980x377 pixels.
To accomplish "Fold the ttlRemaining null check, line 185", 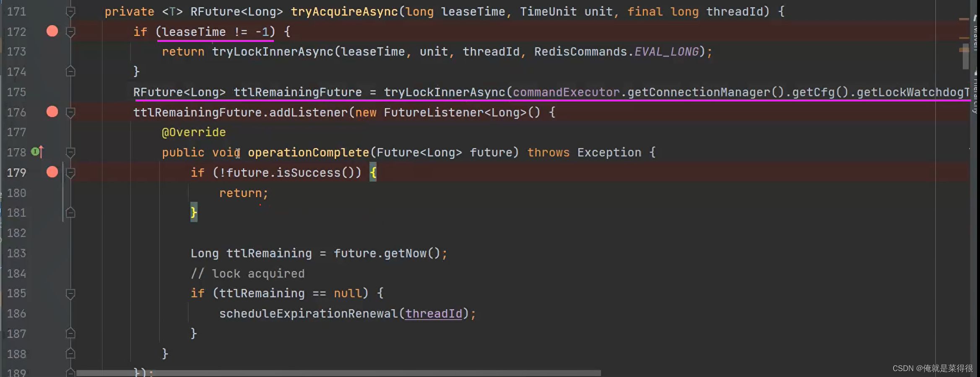I will click(70, 294).
